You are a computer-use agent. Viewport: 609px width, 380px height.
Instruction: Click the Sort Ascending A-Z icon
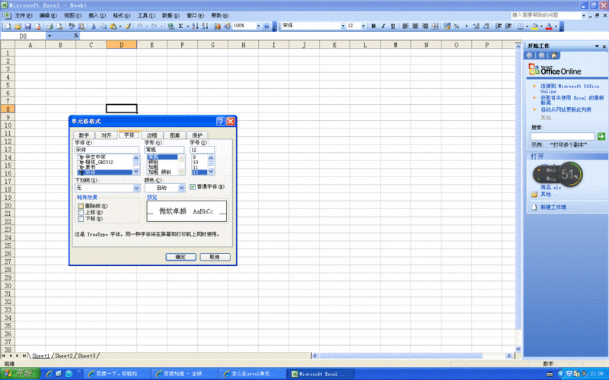click(195, 26)
